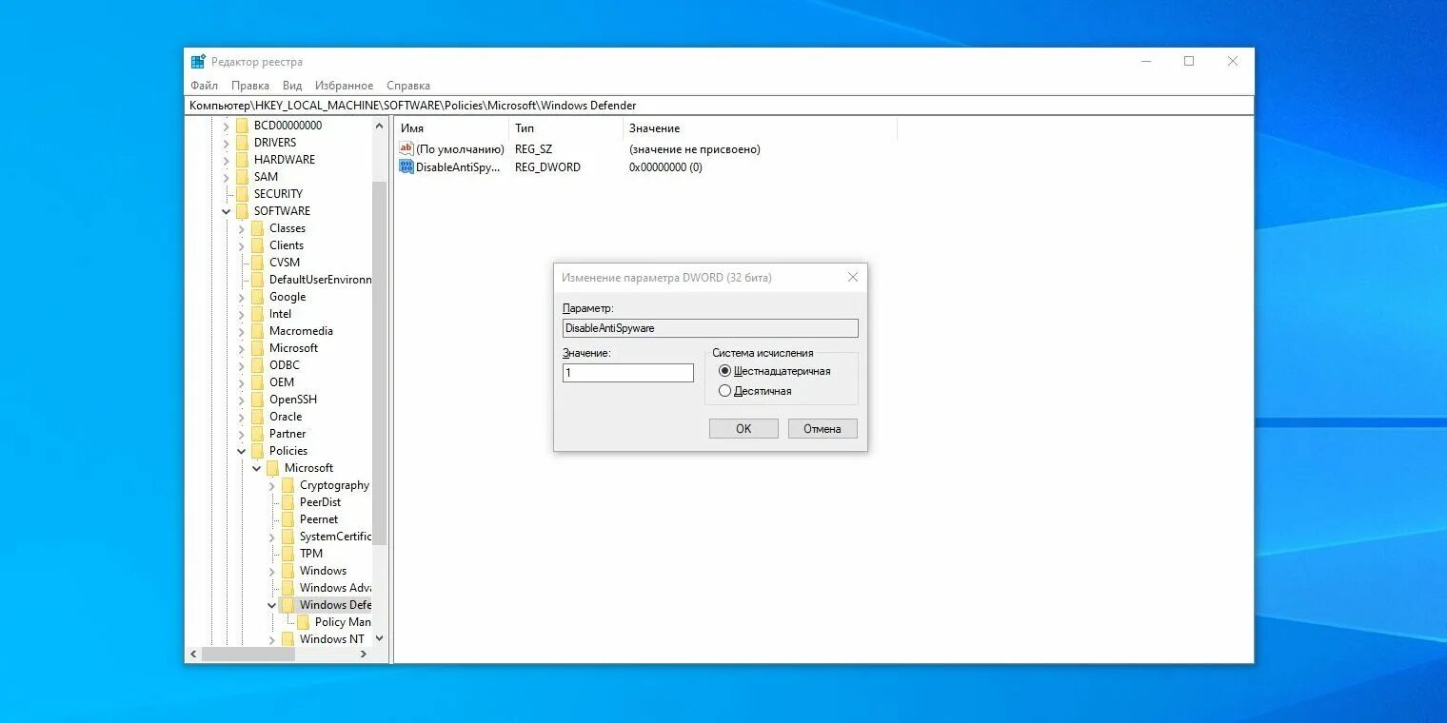This screenshot has height=723, width=1447.
Task: Collapse the Policies key
Action: point(242,451)
